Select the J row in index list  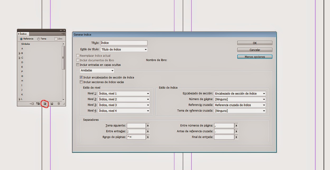click(40, 90)
